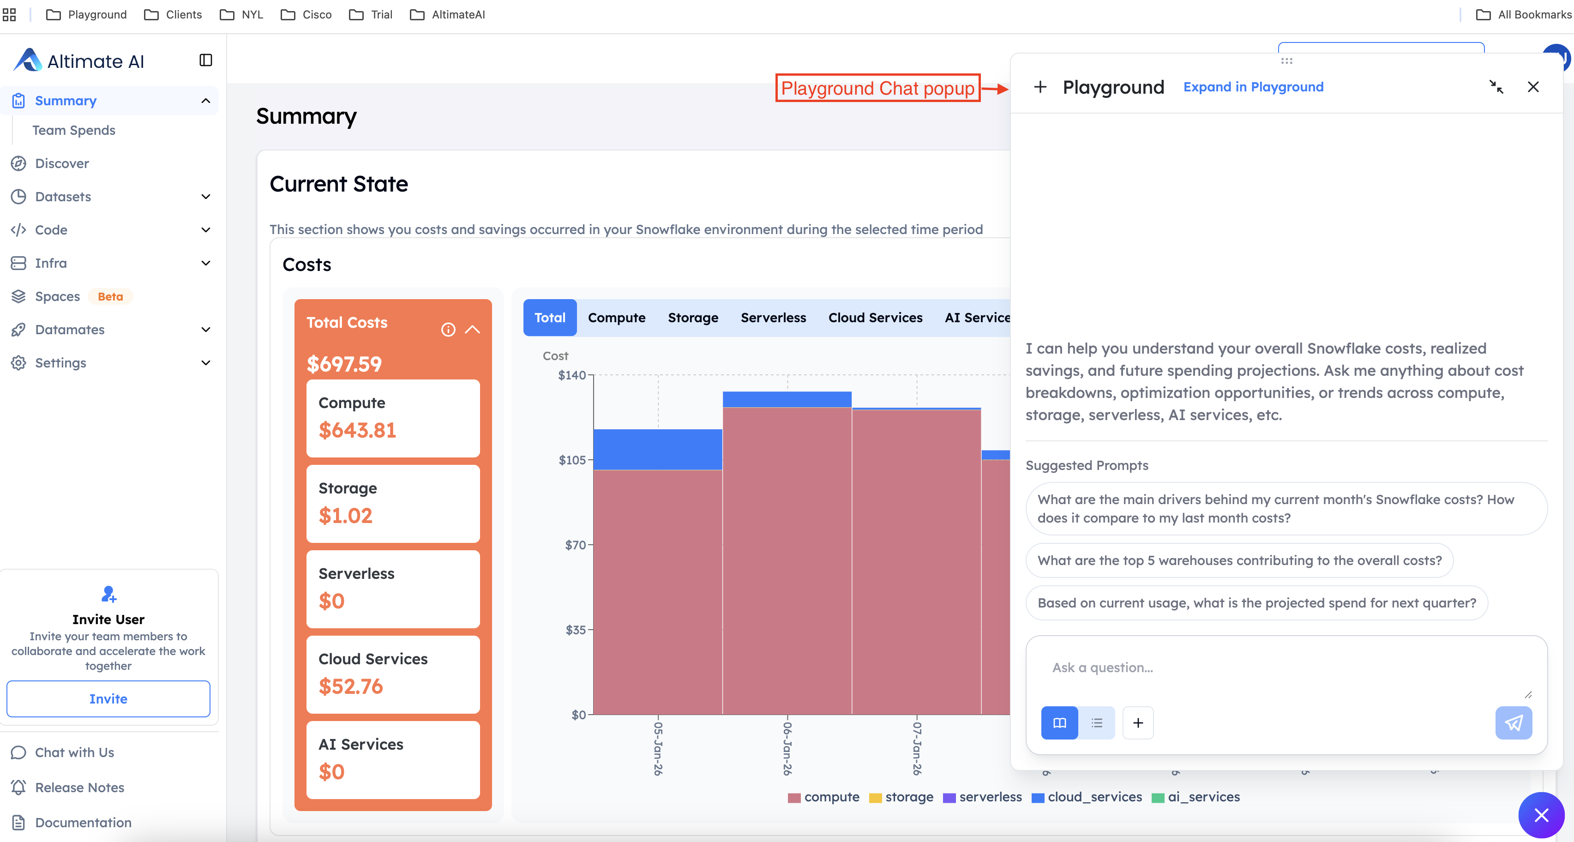Open Expand in Playground link
1574x842 pixels.
coord(1253,87)
